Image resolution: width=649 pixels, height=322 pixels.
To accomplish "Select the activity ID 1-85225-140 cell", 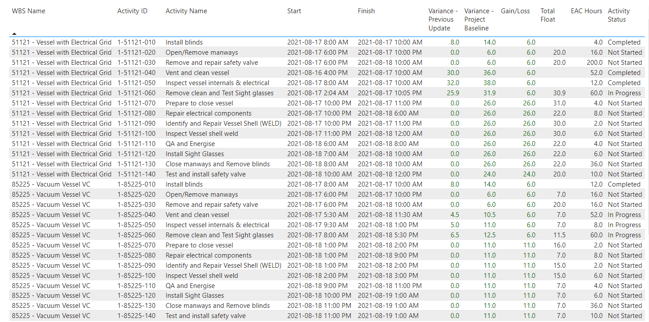I will click(x=136, y=316).
